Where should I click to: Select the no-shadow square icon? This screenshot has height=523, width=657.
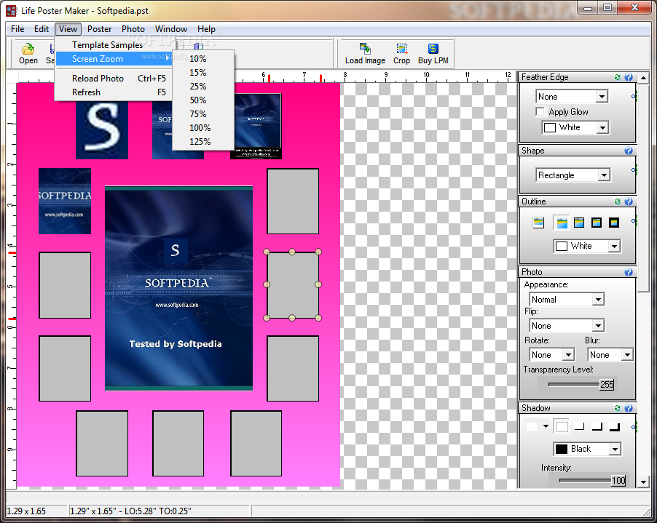pyautogui.click(x=562, y=427)
